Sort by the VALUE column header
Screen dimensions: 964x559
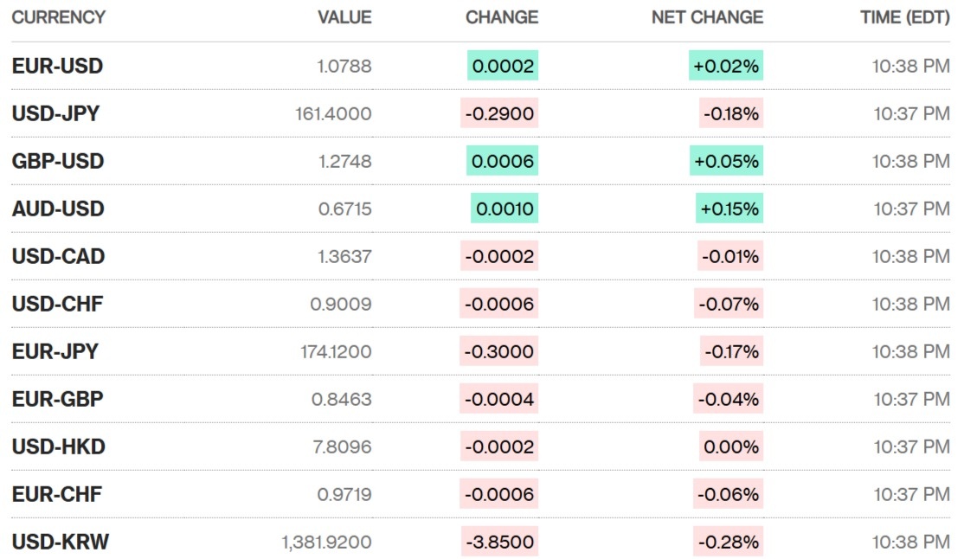pos(344,17)
